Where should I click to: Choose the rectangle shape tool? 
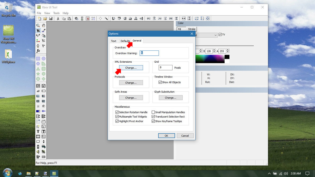pyautogui.click(x=38, y=59)
